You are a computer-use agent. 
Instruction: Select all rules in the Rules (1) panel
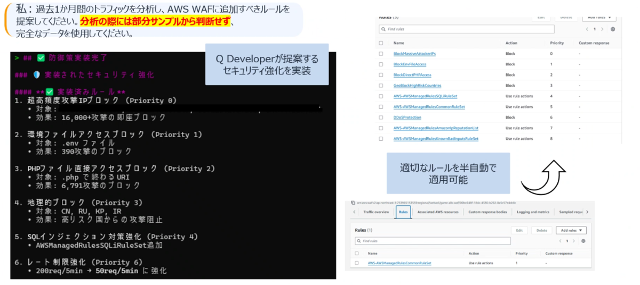coord(357,254)
